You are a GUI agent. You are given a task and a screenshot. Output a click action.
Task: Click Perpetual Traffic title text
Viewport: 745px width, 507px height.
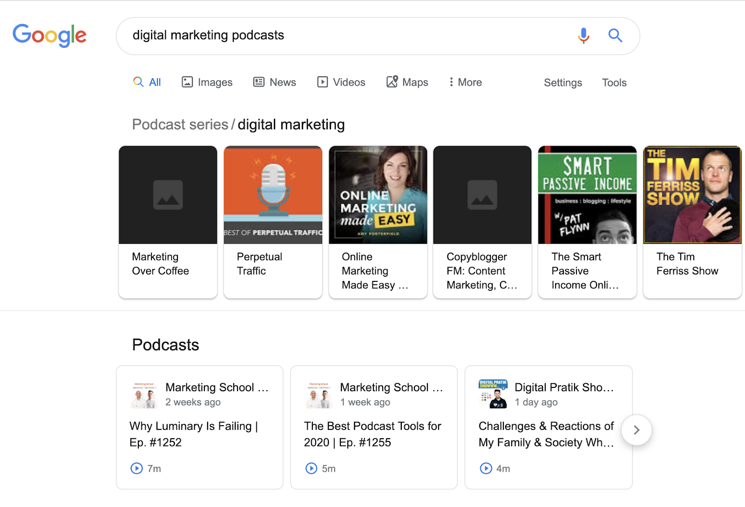pos(259,264)
